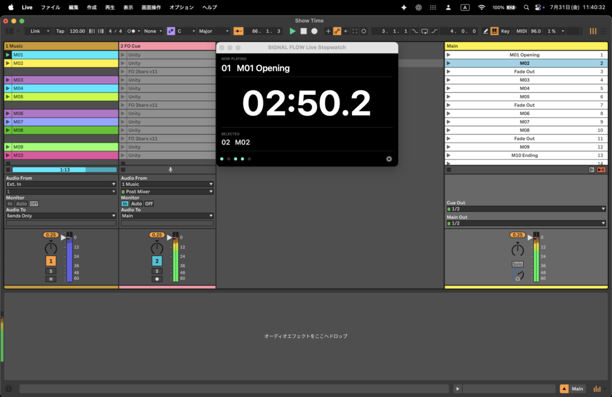Open the ファイル menu
The image size is (612, 397).
pyautogui.click(x=50, y=7)
